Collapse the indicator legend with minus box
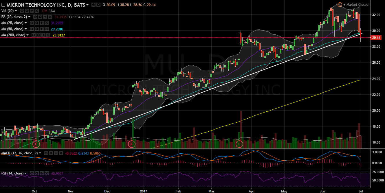 (x=3, y=5)
